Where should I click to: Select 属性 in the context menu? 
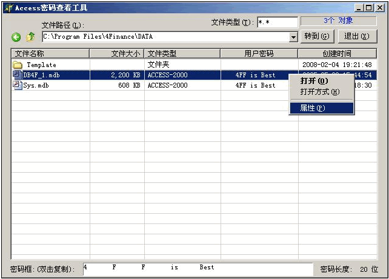[x=313, y=108]
